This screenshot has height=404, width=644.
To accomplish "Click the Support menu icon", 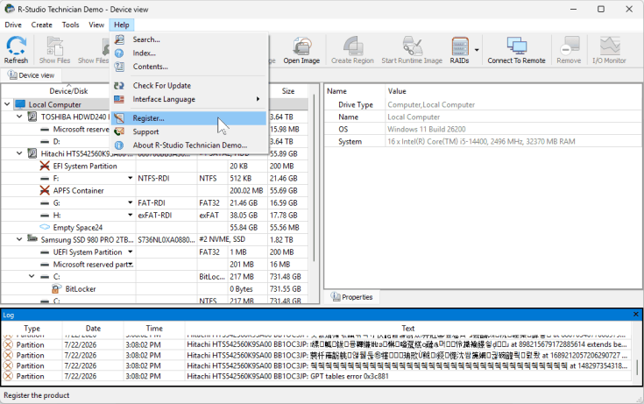I will (119, 131).
